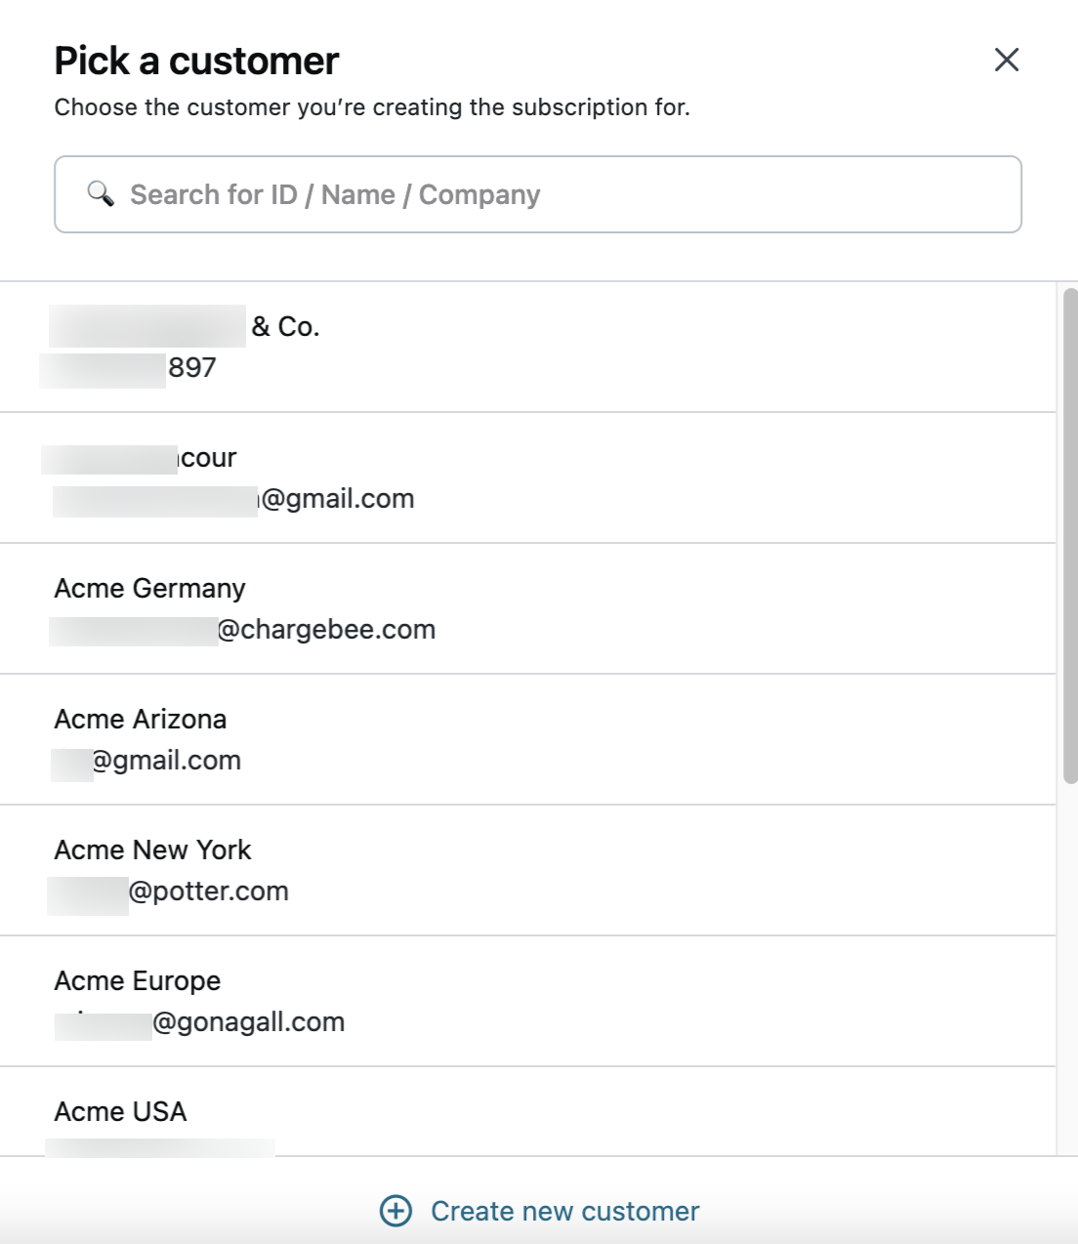The height and width of the screenshot is (1244, 1078).
Task: Click the "Pick a customer" heading
Action: [x=196, y=61]
